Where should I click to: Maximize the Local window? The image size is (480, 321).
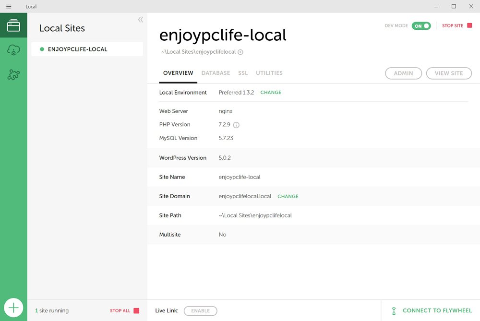[x=454, y=6]
